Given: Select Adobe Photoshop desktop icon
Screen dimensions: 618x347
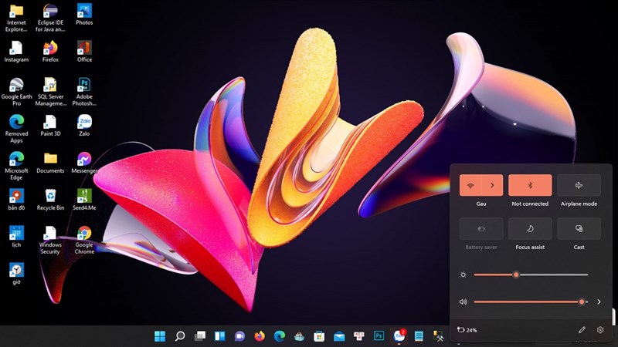Looking at the screenshot, I should click(x=84, y=92).
